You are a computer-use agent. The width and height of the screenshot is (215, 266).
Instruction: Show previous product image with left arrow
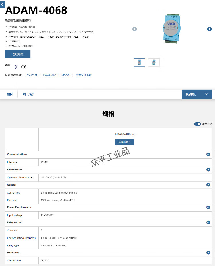coord(135,29)
